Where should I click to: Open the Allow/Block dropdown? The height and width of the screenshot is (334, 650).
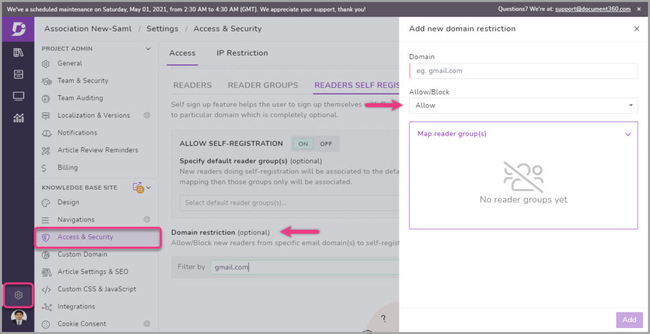(523, 105)
